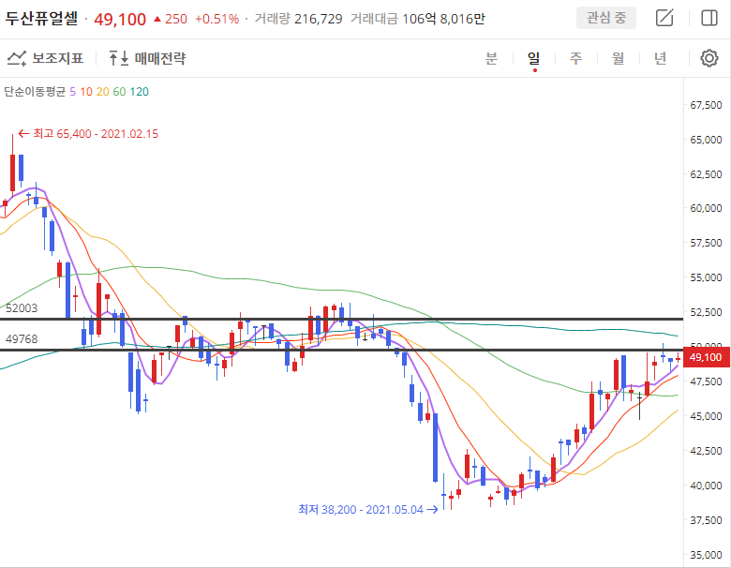Select the horizontal line labeled 52003
Screen dimensions: 731x568
(x=341, y=319)
